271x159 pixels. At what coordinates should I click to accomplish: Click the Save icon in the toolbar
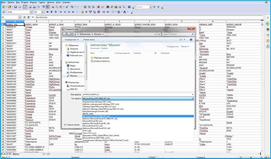point(16,7)
